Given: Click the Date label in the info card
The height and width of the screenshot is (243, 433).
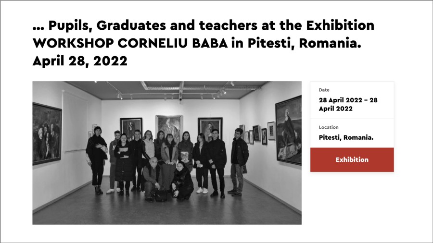Looking at the screenshot, I should click(x=324, y=90).
